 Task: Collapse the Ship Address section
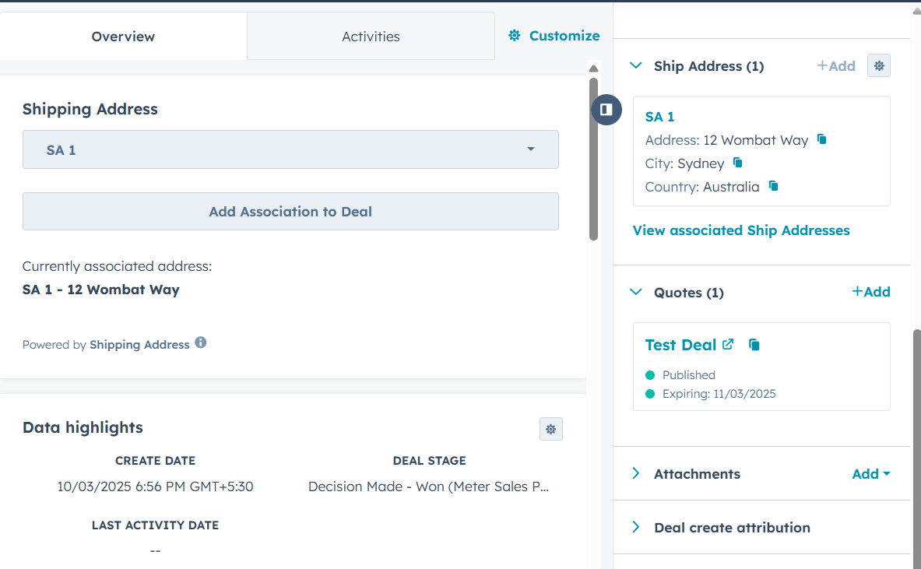(635, 65)
